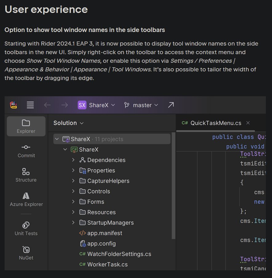Select the ShareX solution icon

click(x=66, y=139)
